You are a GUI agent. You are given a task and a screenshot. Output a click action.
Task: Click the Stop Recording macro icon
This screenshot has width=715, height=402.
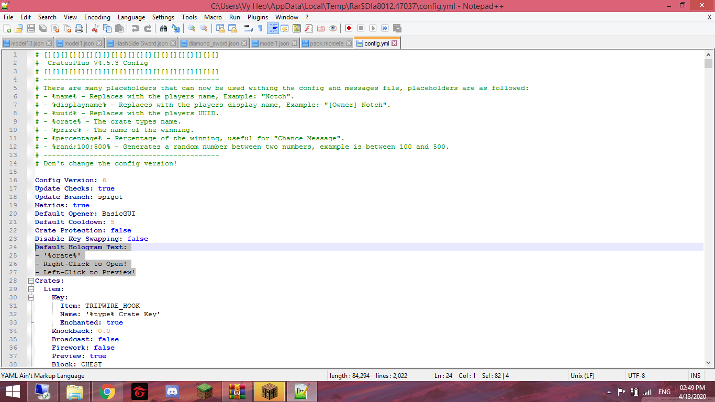[x=361, y=28]
